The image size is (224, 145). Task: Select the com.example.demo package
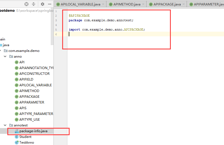[24, 51]
